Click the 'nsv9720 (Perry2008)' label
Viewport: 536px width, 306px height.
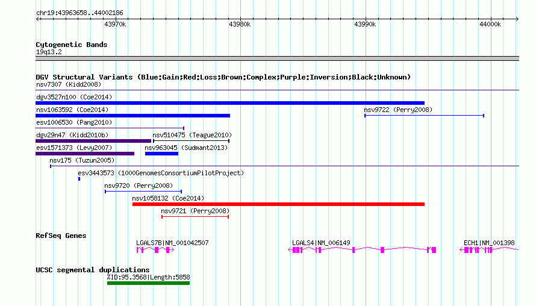click(x=139, y=186)
